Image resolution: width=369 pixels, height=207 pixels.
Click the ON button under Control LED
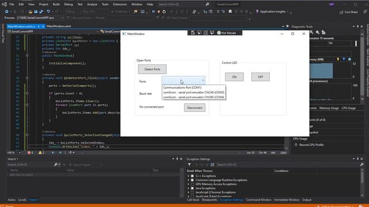tap(235, 76)
